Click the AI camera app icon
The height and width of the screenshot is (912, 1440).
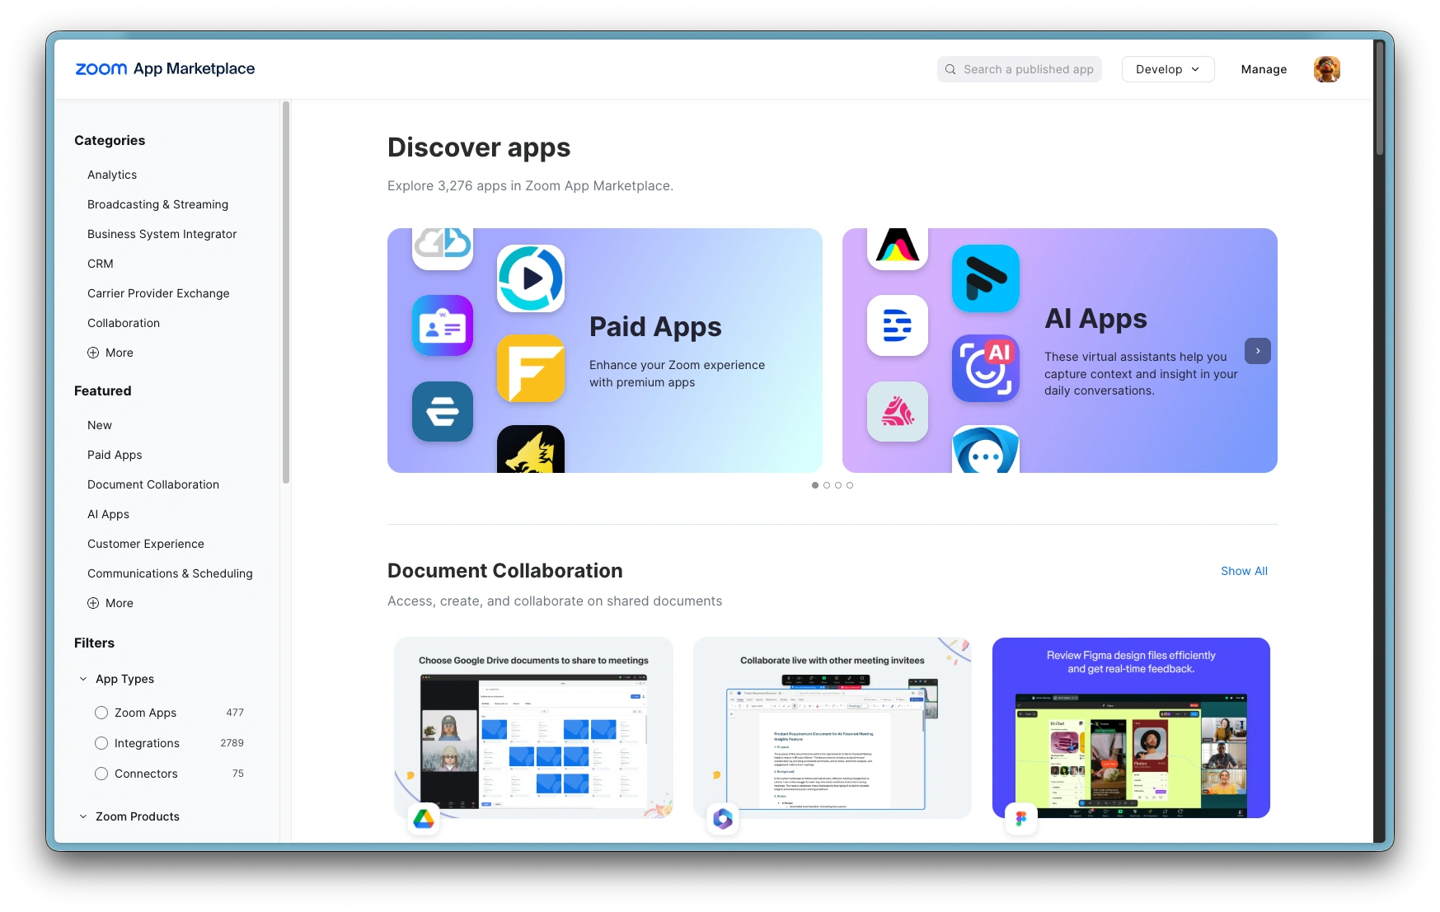(986, 368)
